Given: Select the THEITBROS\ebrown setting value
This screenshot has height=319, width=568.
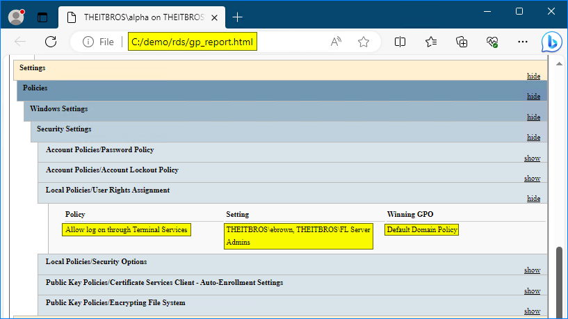Looking at the screenshot, I should [x=298, y=236].
